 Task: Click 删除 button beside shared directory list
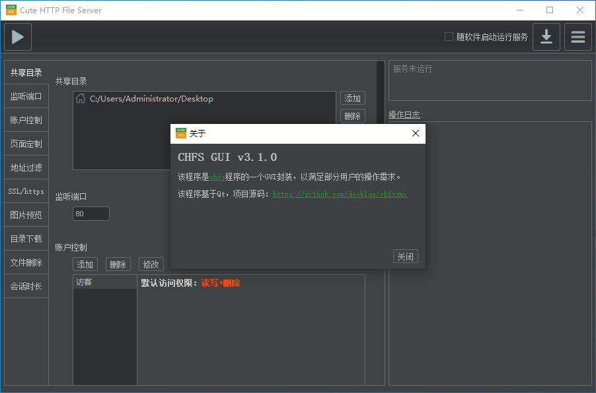[353, 116]
